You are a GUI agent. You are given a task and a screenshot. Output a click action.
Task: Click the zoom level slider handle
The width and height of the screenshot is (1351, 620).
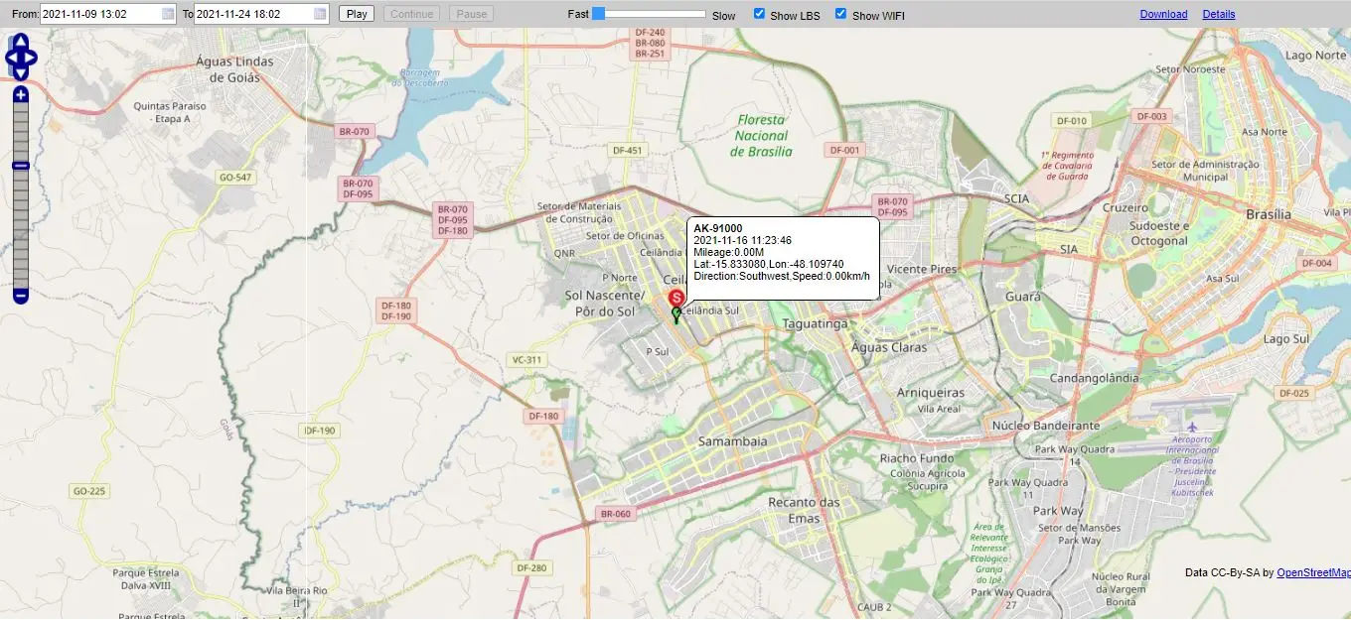coord(21,166)
